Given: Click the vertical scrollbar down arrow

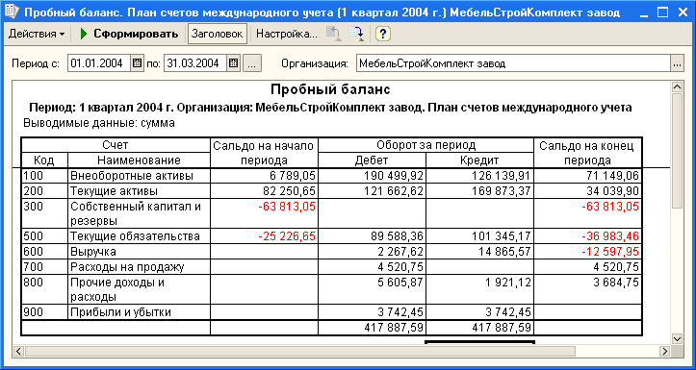Looking at the screenshot, I should coord(678,339).
